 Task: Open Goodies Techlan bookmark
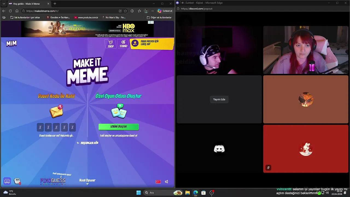pyautogui.click(x=58, y=18)
